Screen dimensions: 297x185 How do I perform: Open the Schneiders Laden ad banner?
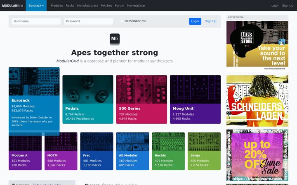257,101
